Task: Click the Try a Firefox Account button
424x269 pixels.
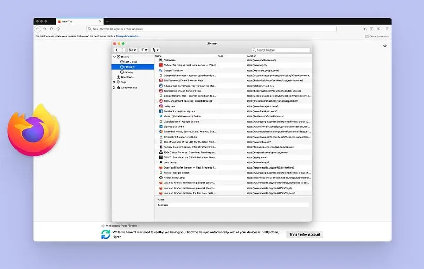Action: coord(305,234)
